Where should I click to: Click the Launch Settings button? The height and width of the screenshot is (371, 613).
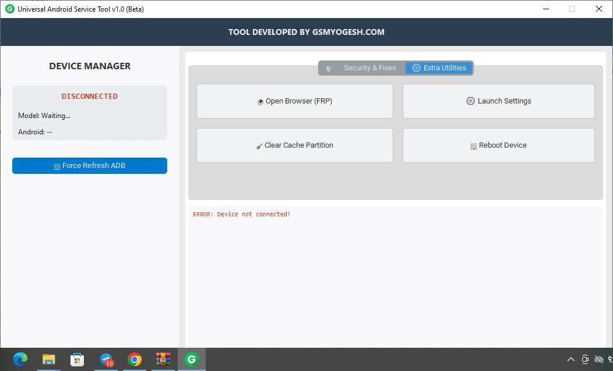pos(498,101)
